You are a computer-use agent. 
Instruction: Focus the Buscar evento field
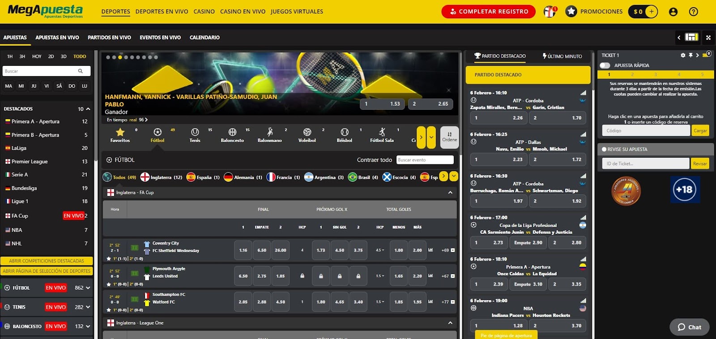click(425, 160)
